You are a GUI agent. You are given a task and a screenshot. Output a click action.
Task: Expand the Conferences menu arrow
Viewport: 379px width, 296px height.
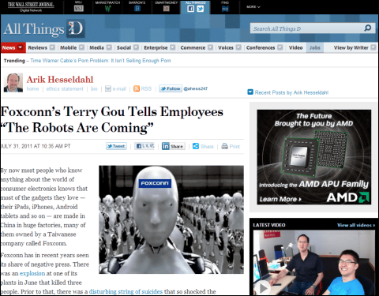coord(280,47)
